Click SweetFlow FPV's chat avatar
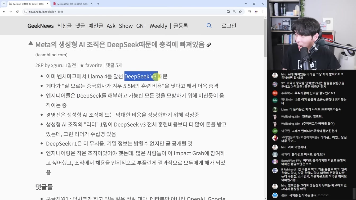 (275, 162)
